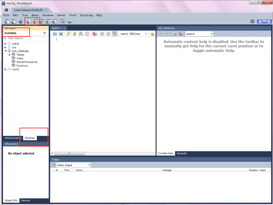Image resolution: width=273 pixels, height=205 pixels.
Task: Open the Database menu
Action: (x=48, y=15)
